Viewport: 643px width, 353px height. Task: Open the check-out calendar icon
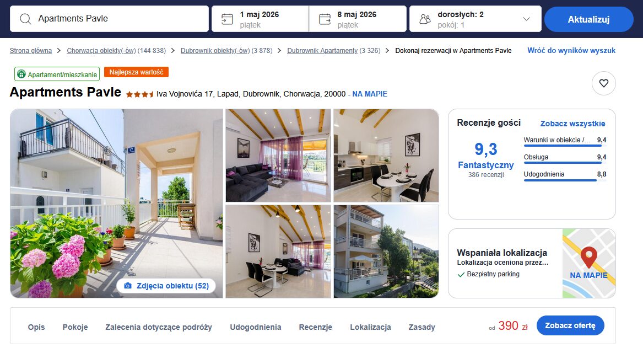(325, 19)
